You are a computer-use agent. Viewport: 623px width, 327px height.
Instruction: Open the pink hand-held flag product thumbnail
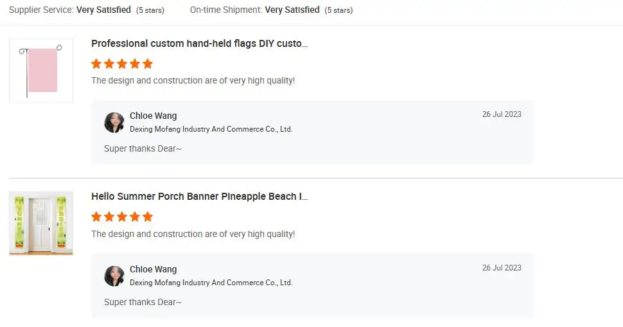(41, 71)
